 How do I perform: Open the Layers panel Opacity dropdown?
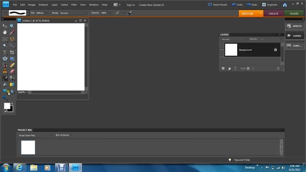click(x=281, y=39)
